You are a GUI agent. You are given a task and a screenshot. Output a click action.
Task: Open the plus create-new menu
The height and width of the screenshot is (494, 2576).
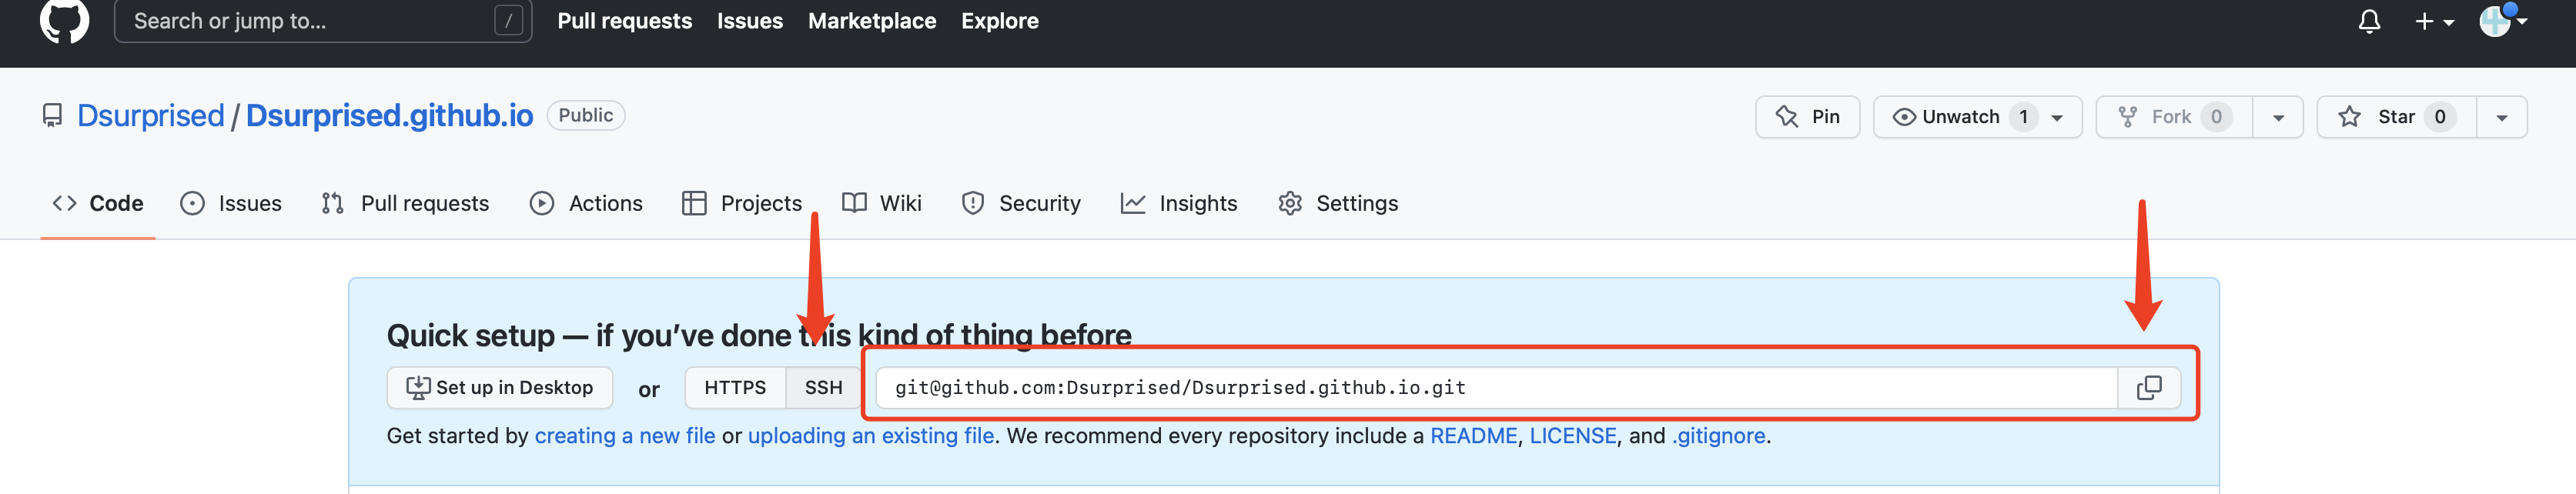(x=2433, y=21)
